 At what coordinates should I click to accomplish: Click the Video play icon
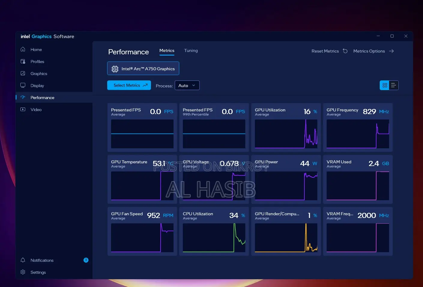tap(23, 110)
